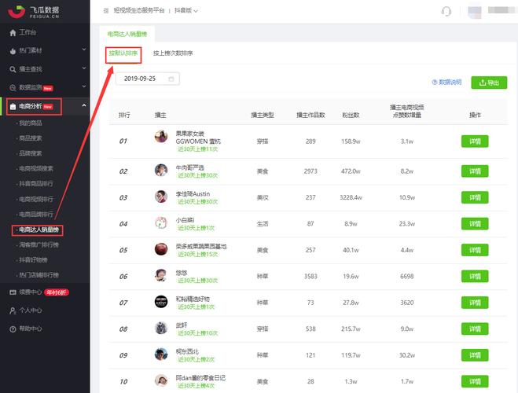Open 抖音商品排行 in the sidebar
This screenshot has height=393, width=518.
coord(36,183)
